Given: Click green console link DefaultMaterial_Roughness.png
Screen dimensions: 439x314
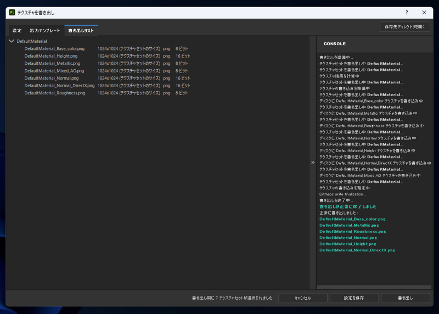Looking at the screenshot, I should (x=353, y=231).
